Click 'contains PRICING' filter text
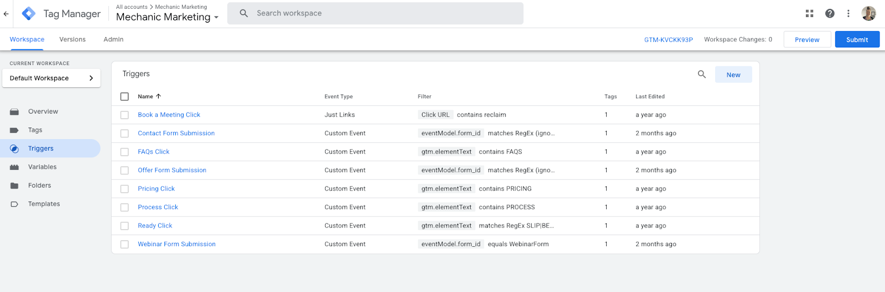 505,189
